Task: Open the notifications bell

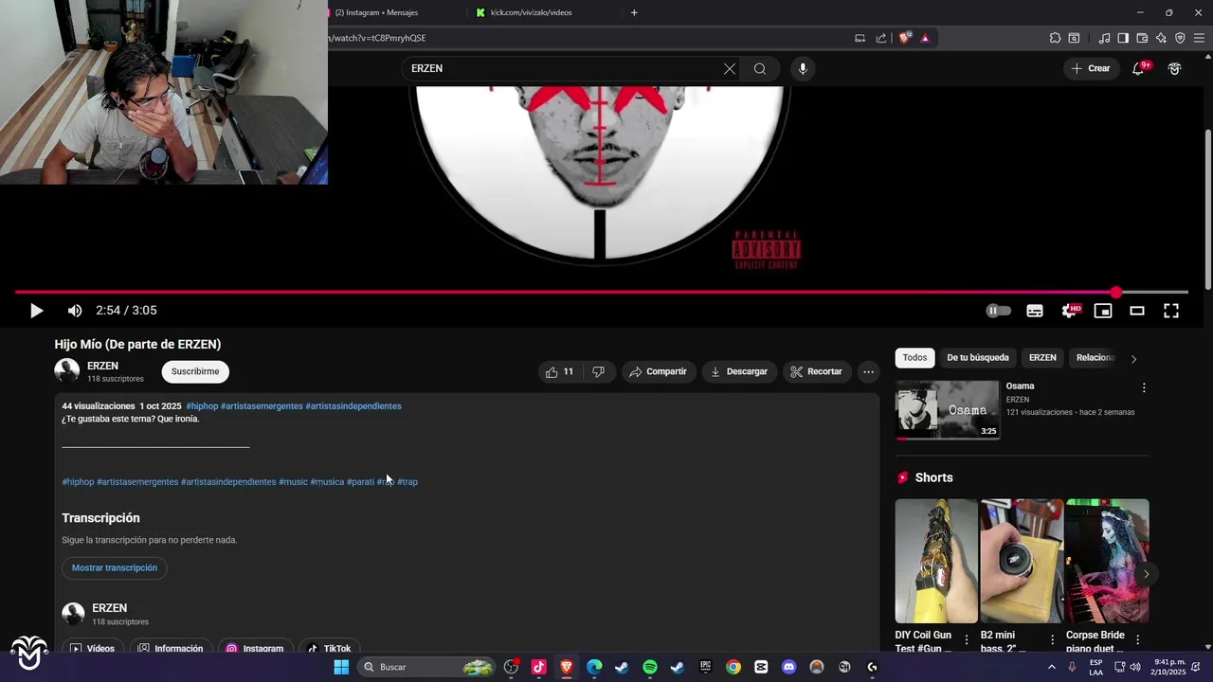Action: tap(1139, 68)
